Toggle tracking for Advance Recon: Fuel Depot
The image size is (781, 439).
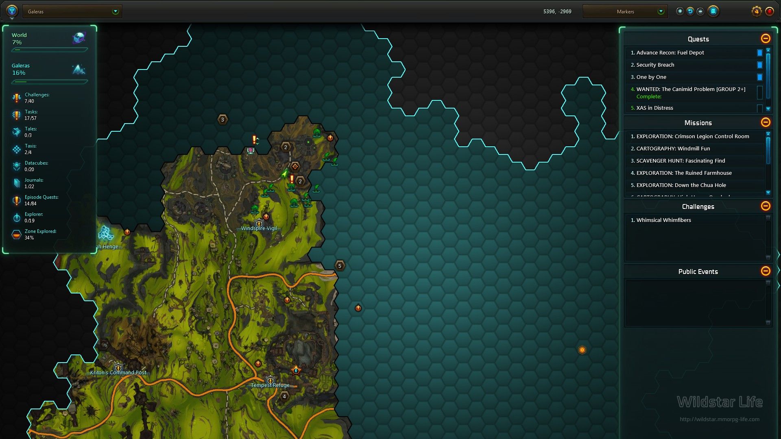pyautogui.click(x=759, y=53)
